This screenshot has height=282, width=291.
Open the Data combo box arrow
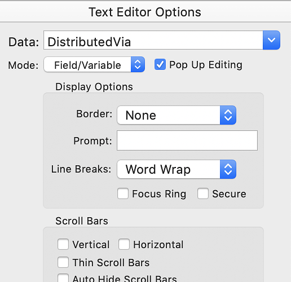click(x=271, y=40)
